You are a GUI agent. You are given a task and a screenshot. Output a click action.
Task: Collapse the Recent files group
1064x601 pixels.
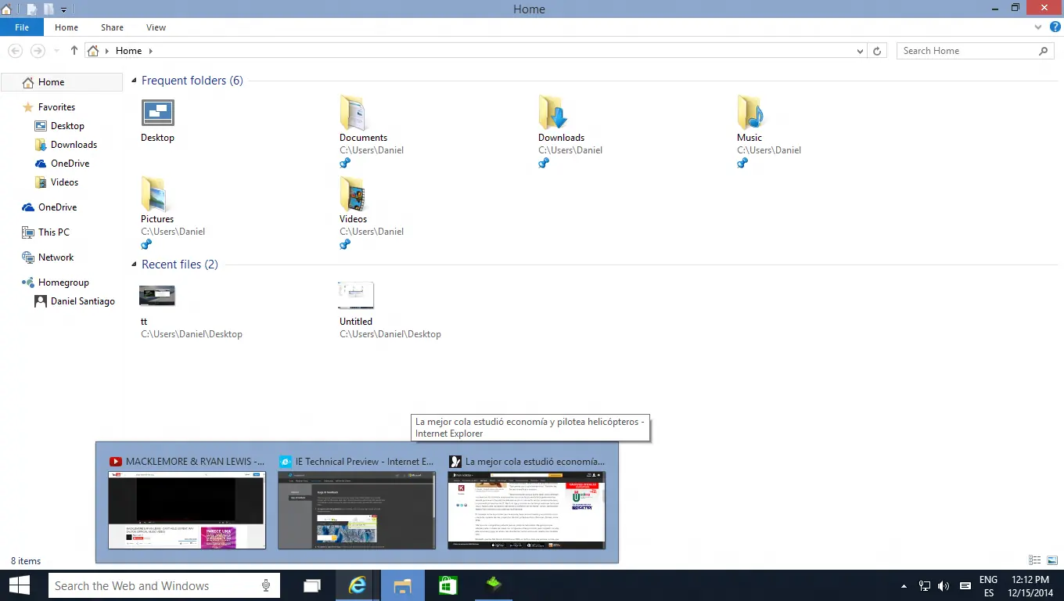[x=134, y=265]
